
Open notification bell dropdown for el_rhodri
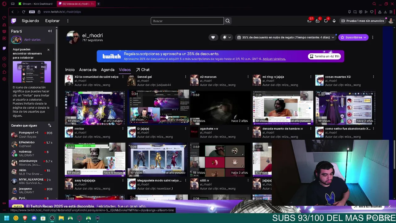227,37
